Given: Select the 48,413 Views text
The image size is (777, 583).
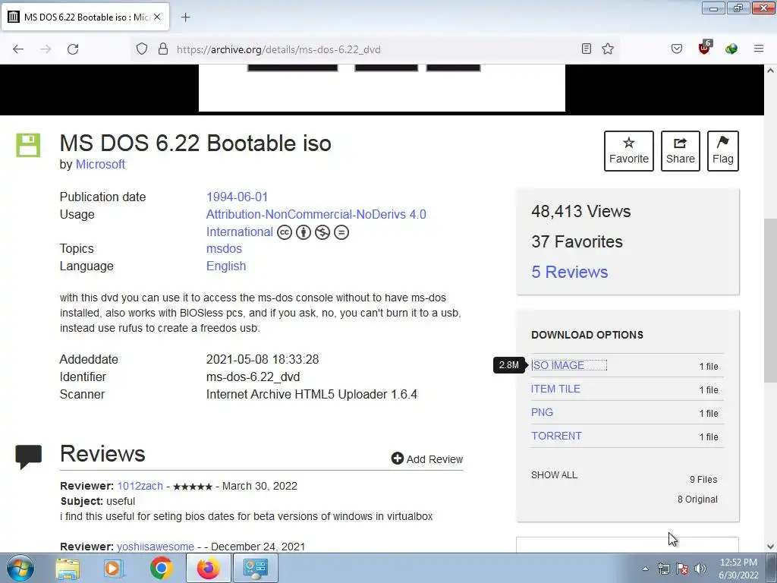Looking at the screenshot, I should coord(580,211).
